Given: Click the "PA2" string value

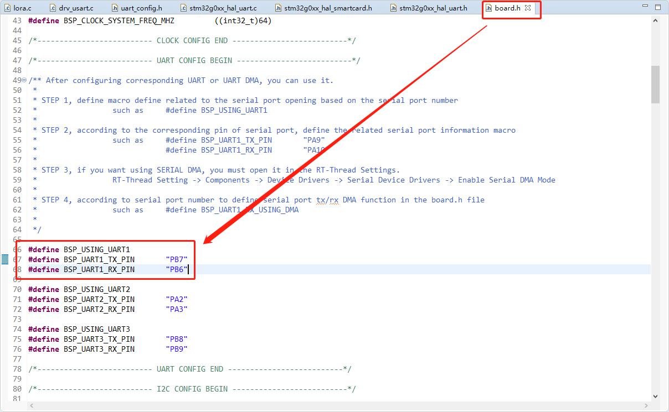Looking at the screenshot, I should [177, 299].
